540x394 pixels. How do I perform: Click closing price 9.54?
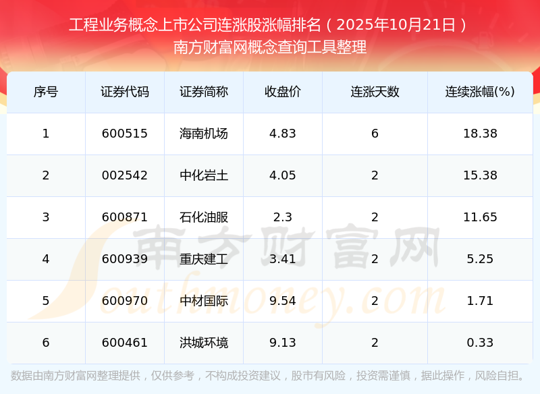tap(283, 301)
